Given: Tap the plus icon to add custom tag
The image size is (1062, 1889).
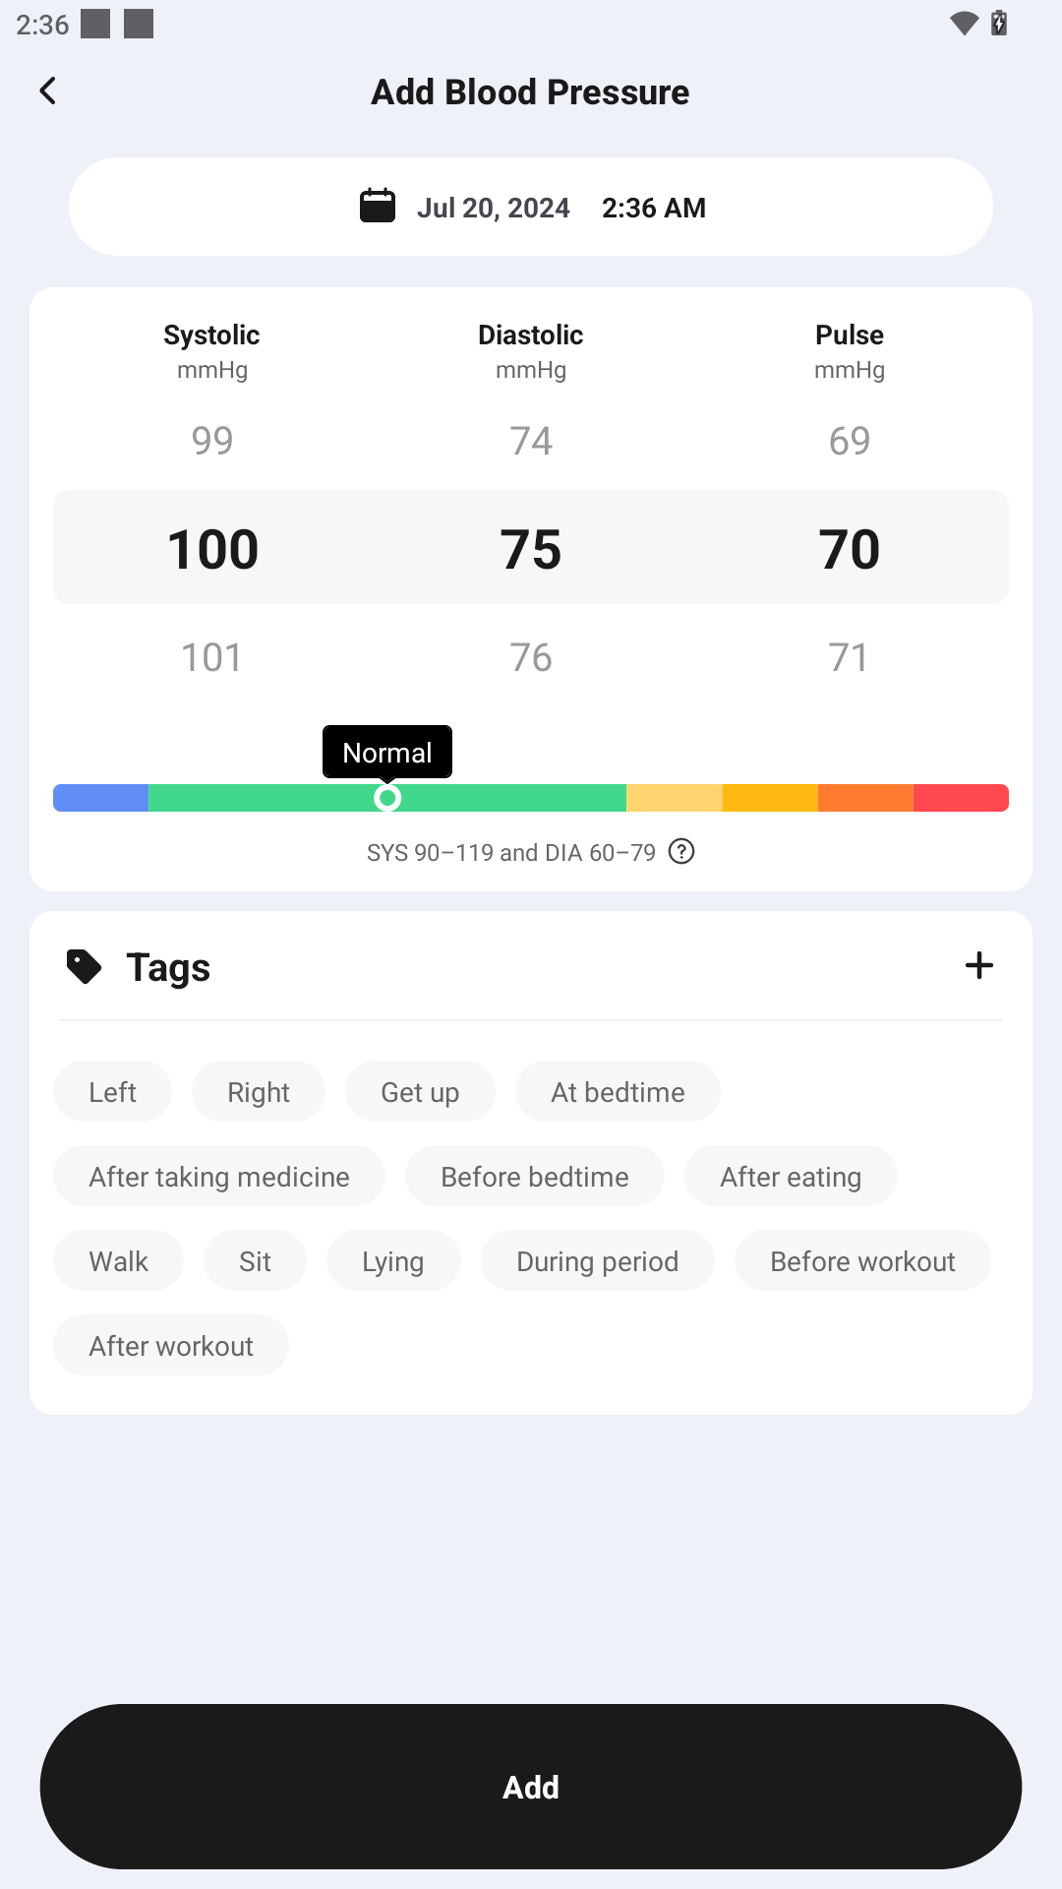Looking at the screenshot, I should [x=979, y=965].
